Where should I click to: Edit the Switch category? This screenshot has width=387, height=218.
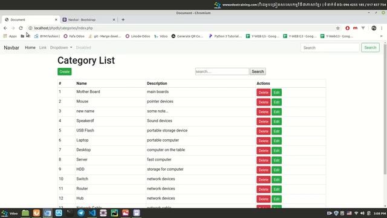277,180
